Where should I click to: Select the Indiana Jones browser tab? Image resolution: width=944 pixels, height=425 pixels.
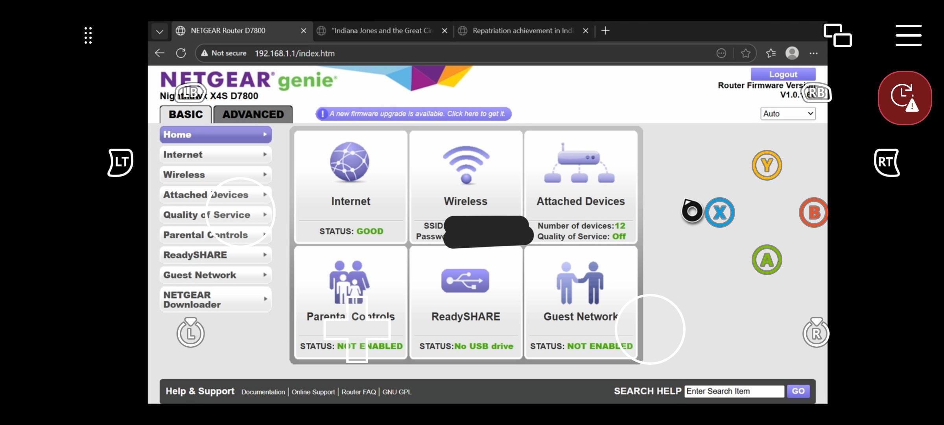[382, 31]
